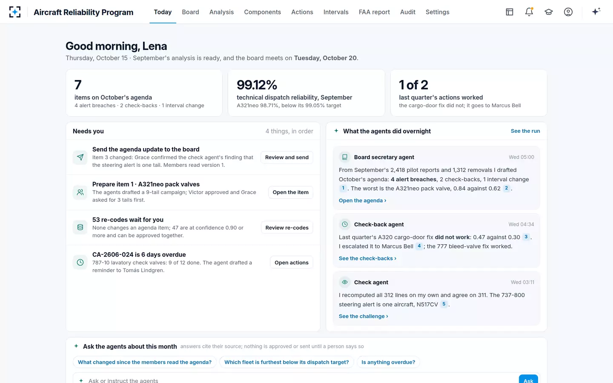Open the AI sparkle assistant icon
Screen dimensions: 613x383
[x=596, y=11]
